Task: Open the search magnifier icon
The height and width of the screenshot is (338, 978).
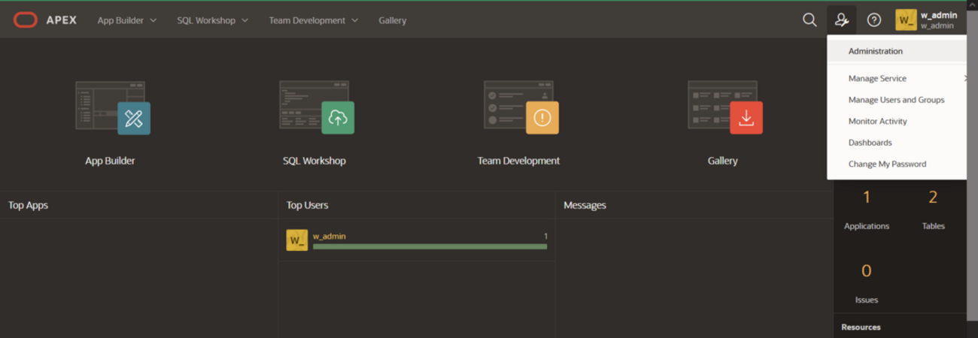Action: tap(809, 20)
